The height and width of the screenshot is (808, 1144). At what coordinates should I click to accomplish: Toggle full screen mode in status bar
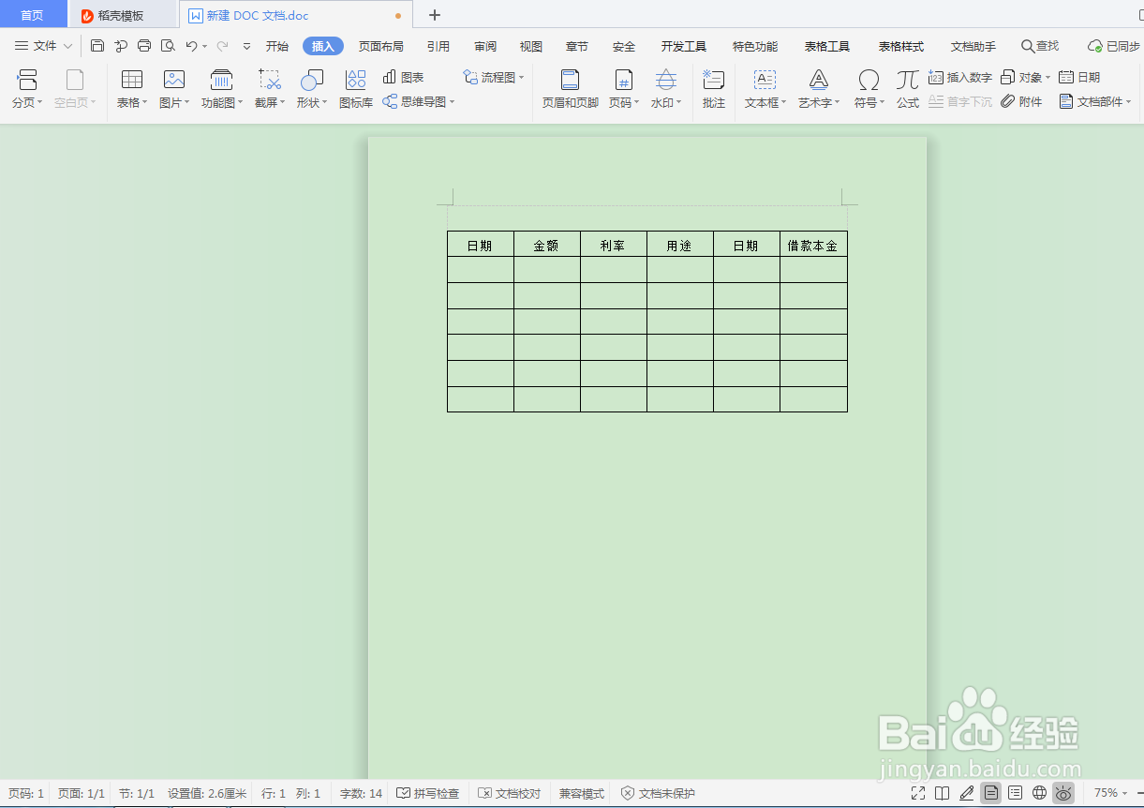[918, 792]
